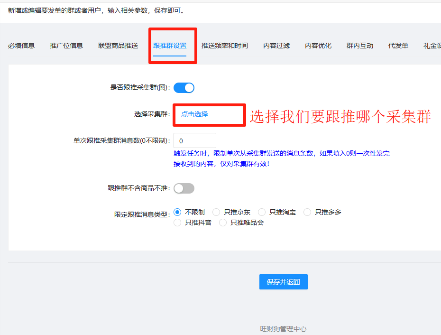Select the 只推唯品会 radio option
441x335 pixels.
coord(223,223)
